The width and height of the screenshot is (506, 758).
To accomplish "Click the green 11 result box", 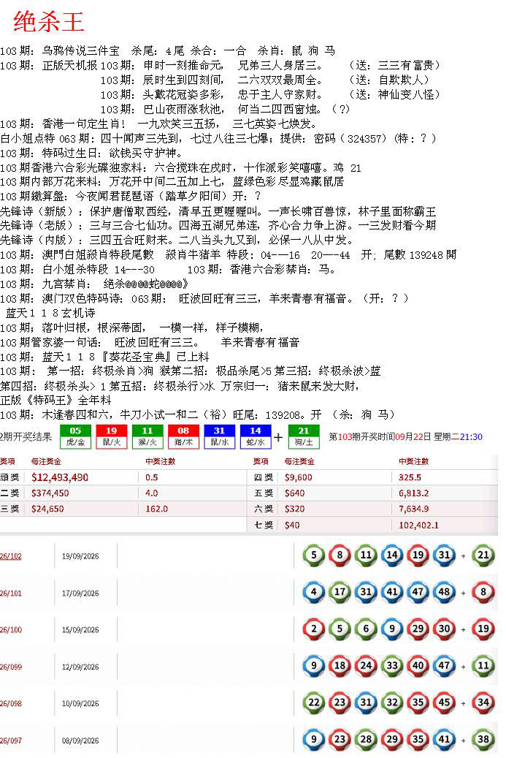I will click(147, 436).
